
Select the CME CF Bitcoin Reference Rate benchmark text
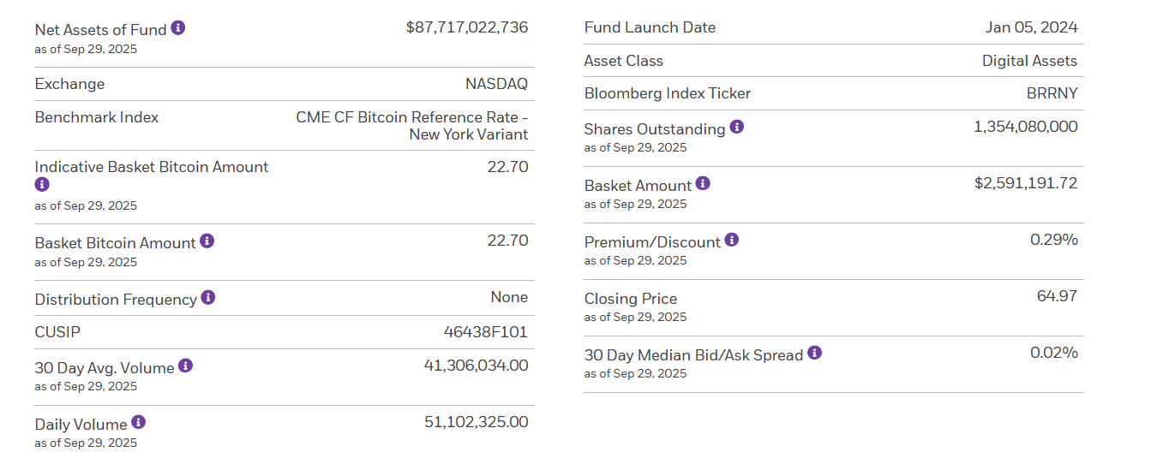(x=412, y=126)
